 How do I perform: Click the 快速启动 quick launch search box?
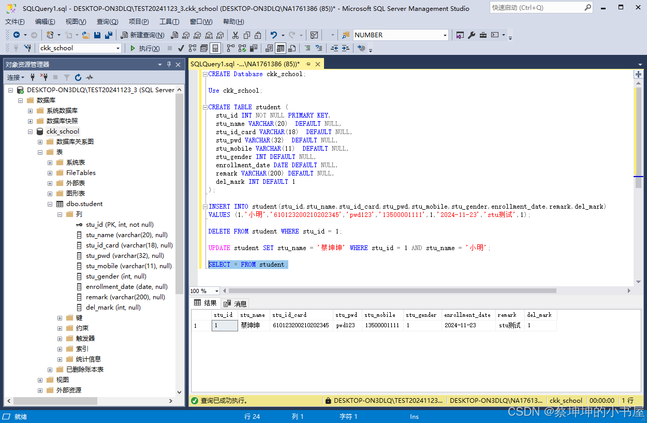tap(541, 8)
